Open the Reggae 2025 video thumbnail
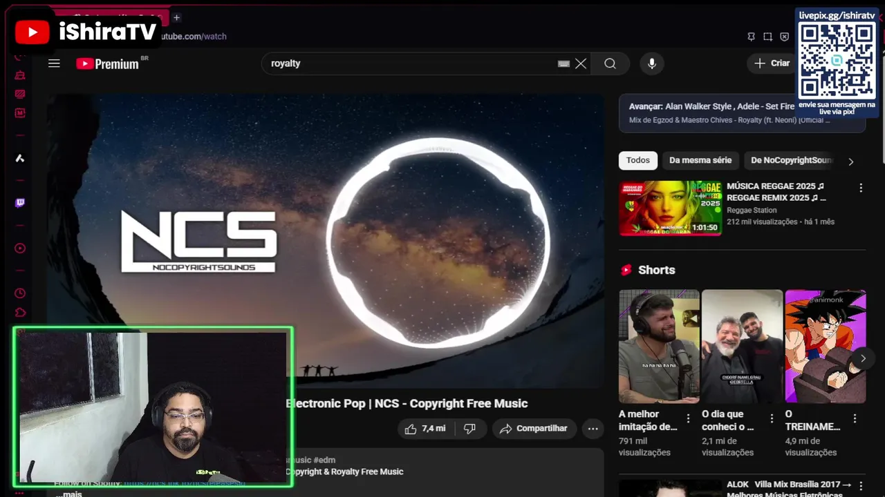This screenshot has height=497, width=885. pos(670,208)
